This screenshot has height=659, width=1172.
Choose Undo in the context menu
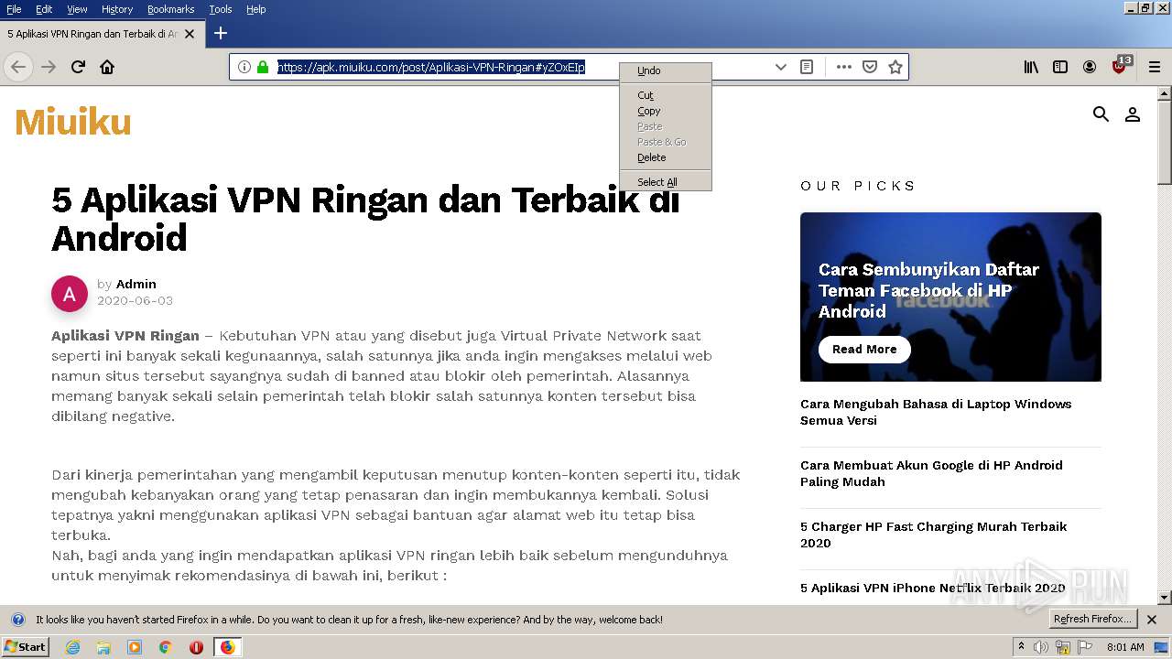point(666,70)
